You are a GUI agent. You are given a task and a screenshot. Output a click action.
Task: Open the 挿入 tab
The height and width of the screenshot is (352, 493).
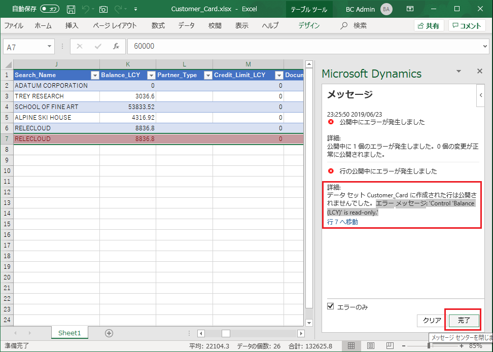pos(72,25)
